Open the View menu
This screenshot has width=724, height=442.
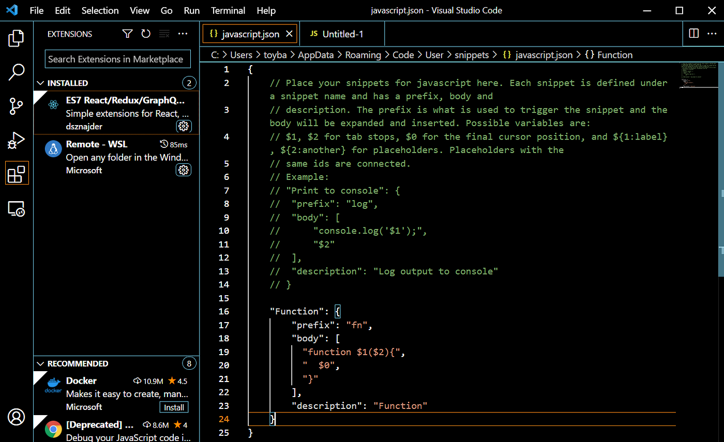(x=140, y=10)
